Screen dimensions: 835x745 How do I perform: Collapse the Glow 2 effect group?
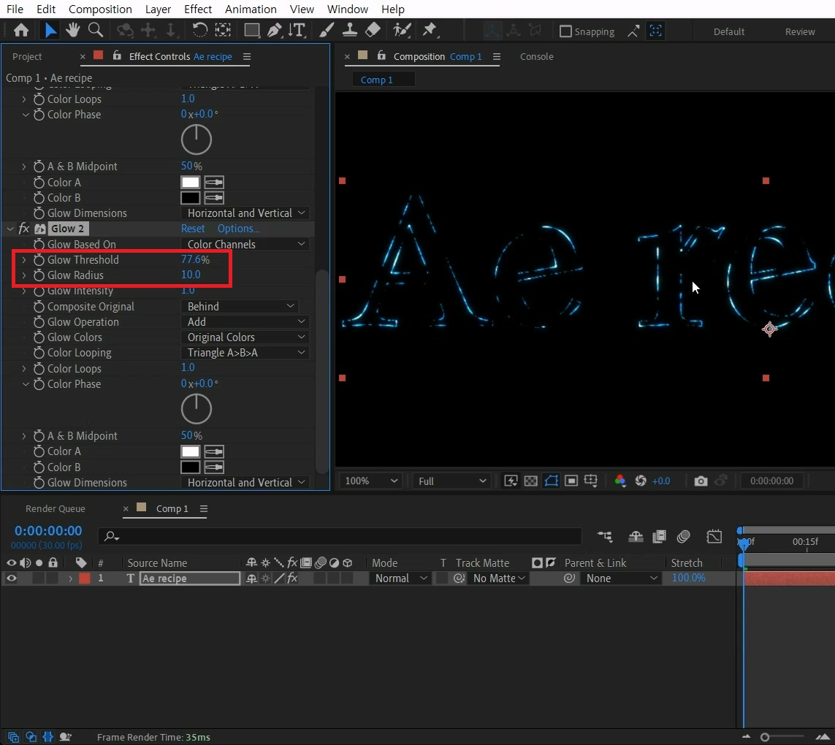tap(9, 229)
